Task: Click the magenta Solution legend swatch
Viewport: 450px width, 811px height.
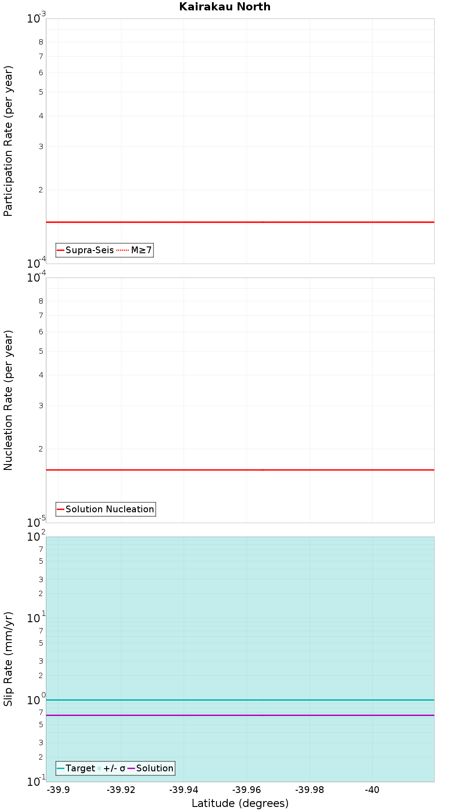Action: tap(131, 768)
